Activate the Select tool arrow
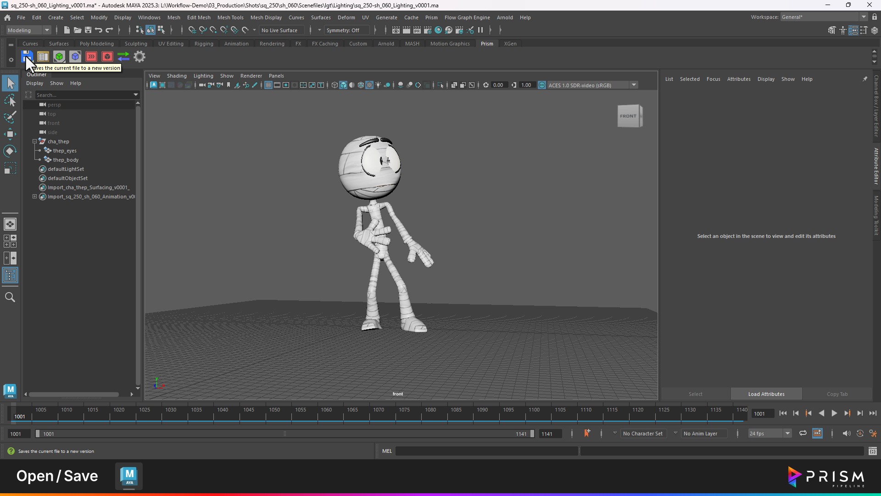Screen dimensions: 881x496 10,83
